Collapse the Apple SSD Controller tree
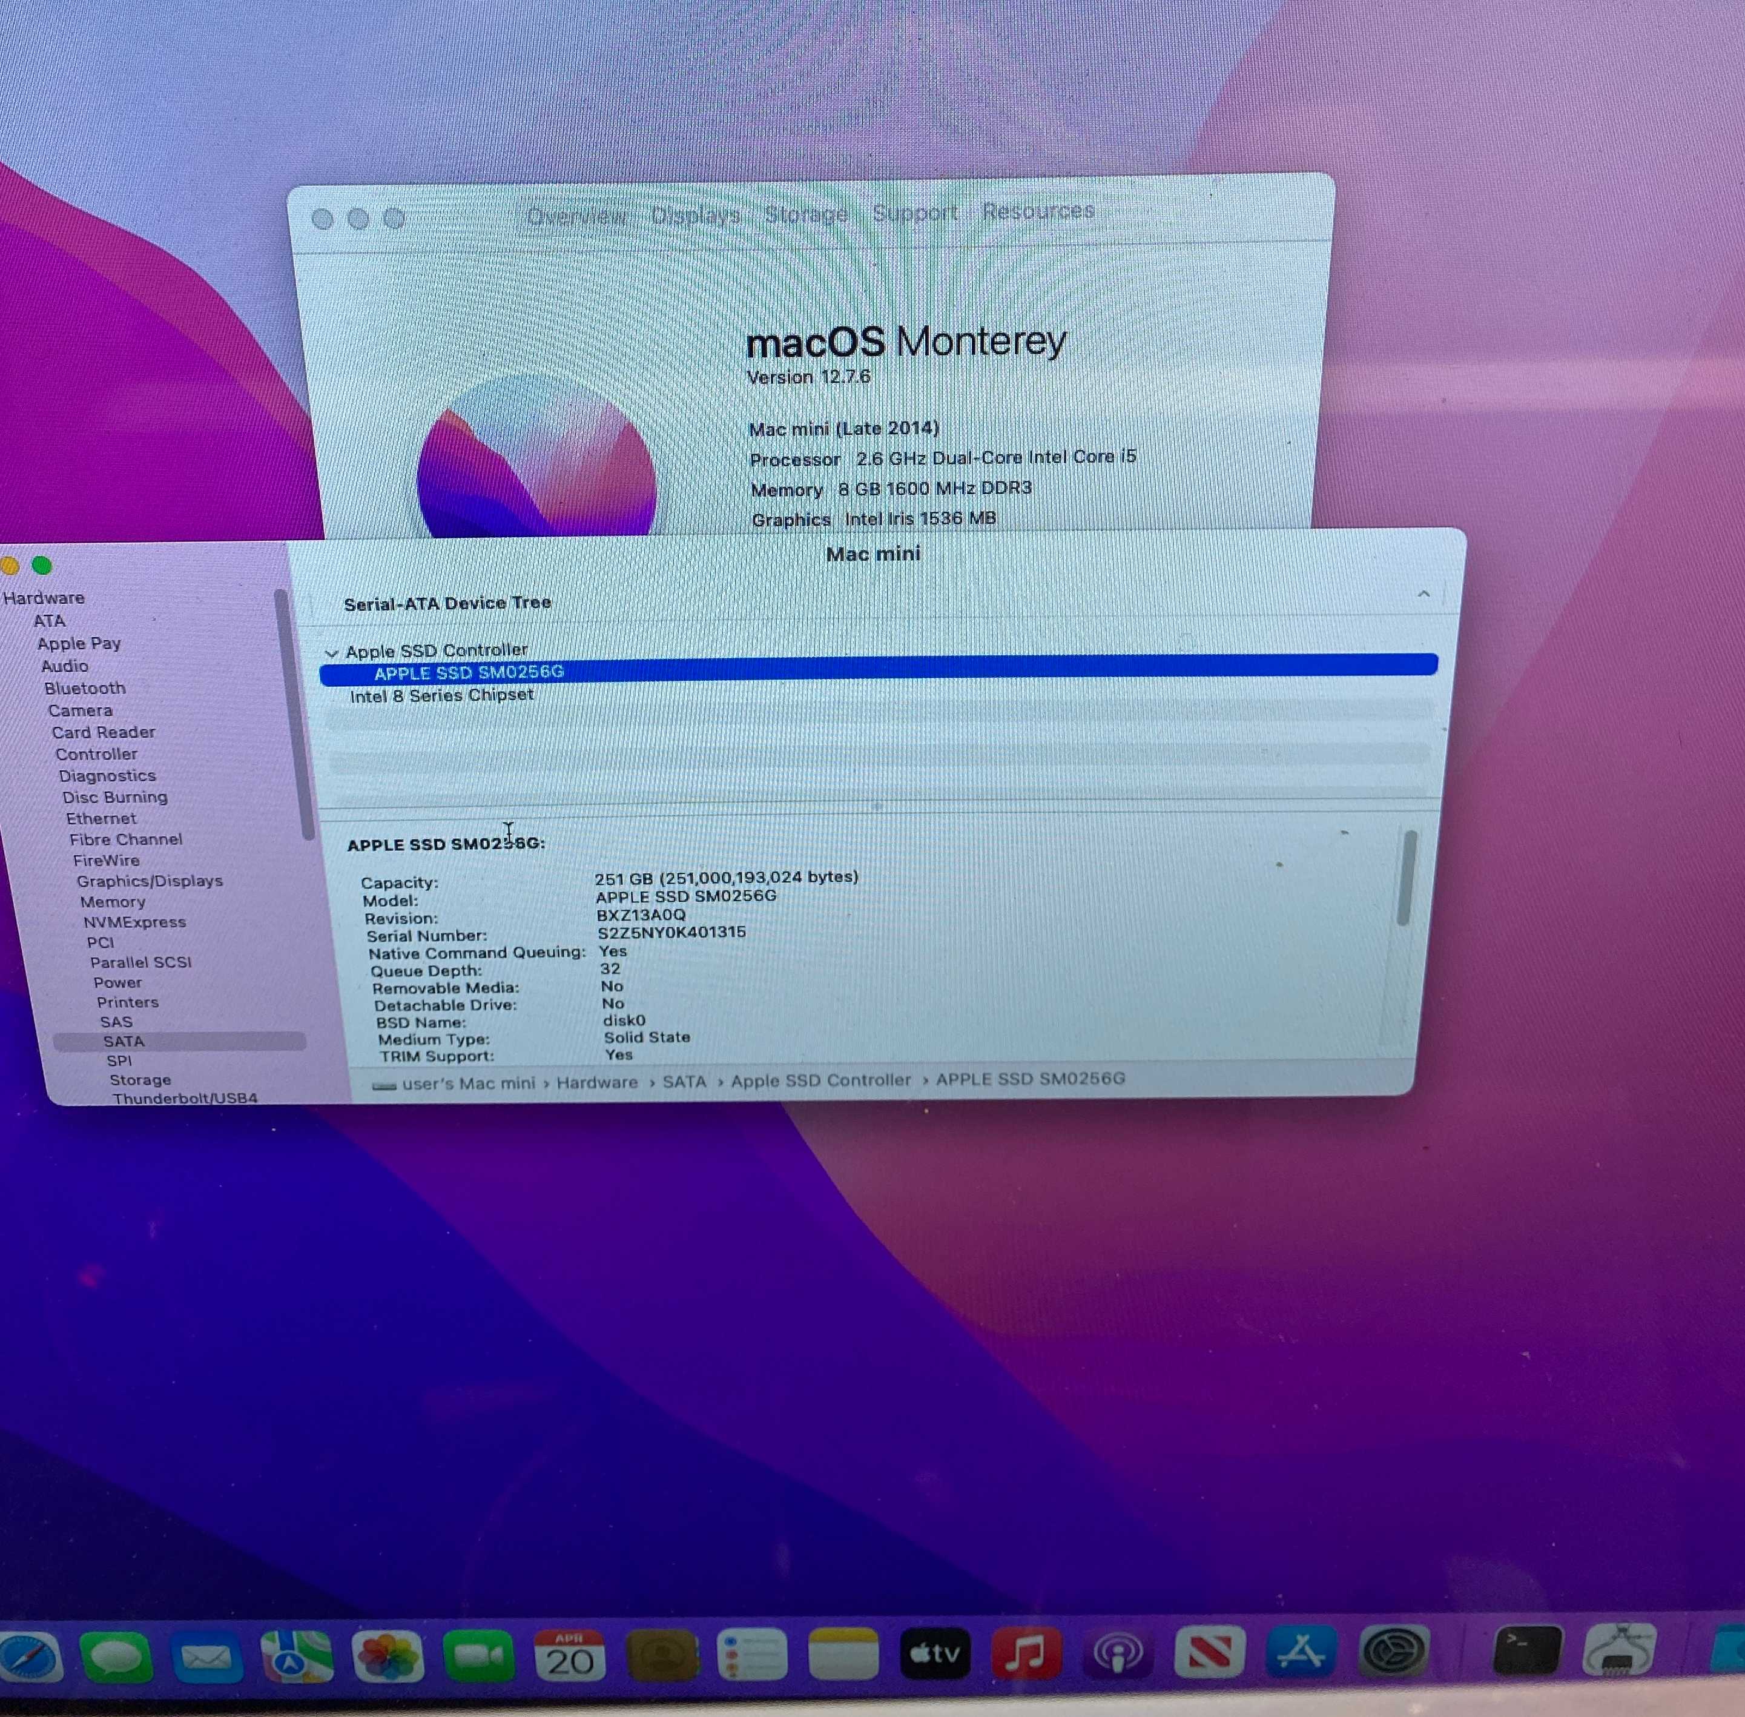The width and height of the screenshot is (1745, 1717). [x=332, y=652]
